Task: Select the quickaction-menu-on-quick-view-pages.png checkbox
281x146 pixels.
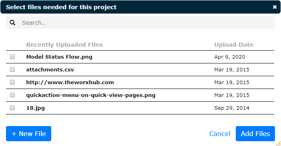Action: [12, 95]
